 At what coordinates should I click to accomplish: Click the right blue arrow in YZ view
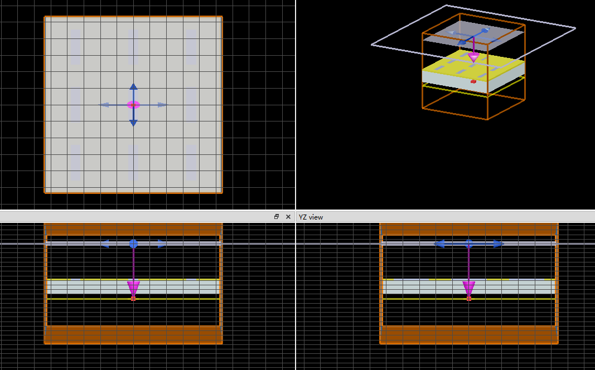499,244
